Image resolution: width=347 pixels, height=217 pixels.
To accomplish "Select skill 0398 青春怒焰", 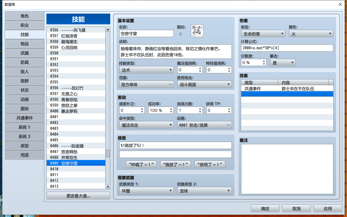I will click(76, 99).
